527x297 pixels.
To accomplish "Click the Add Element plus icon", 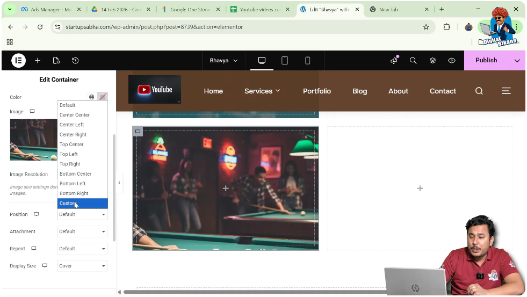I will (38, 61).
